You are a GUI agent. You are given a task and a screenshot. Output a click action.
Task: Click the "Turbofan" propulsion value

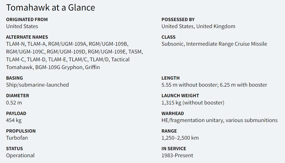pyautogui.click(x=17, y=138)
